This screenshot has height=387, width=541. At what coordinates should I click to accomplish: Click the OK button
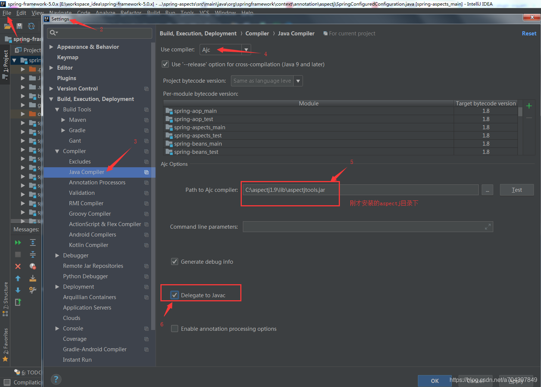(x=435, y=381)
